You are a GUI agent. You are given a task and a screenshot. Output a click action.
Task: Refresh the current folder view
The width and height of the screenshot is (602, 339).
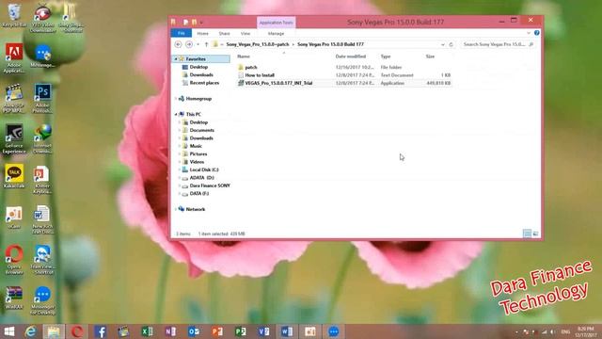tap(451, 44)
